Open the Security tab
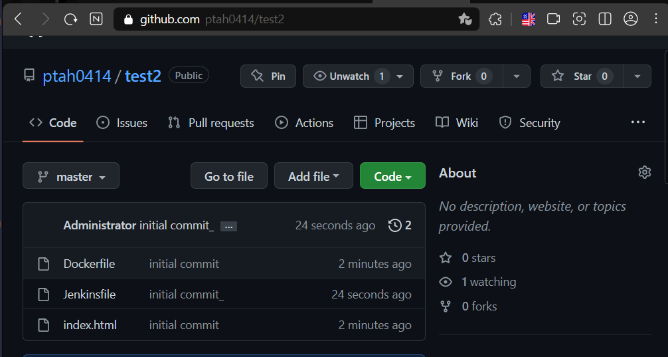Viewport: 668px width, 357px height. point(529,123)
